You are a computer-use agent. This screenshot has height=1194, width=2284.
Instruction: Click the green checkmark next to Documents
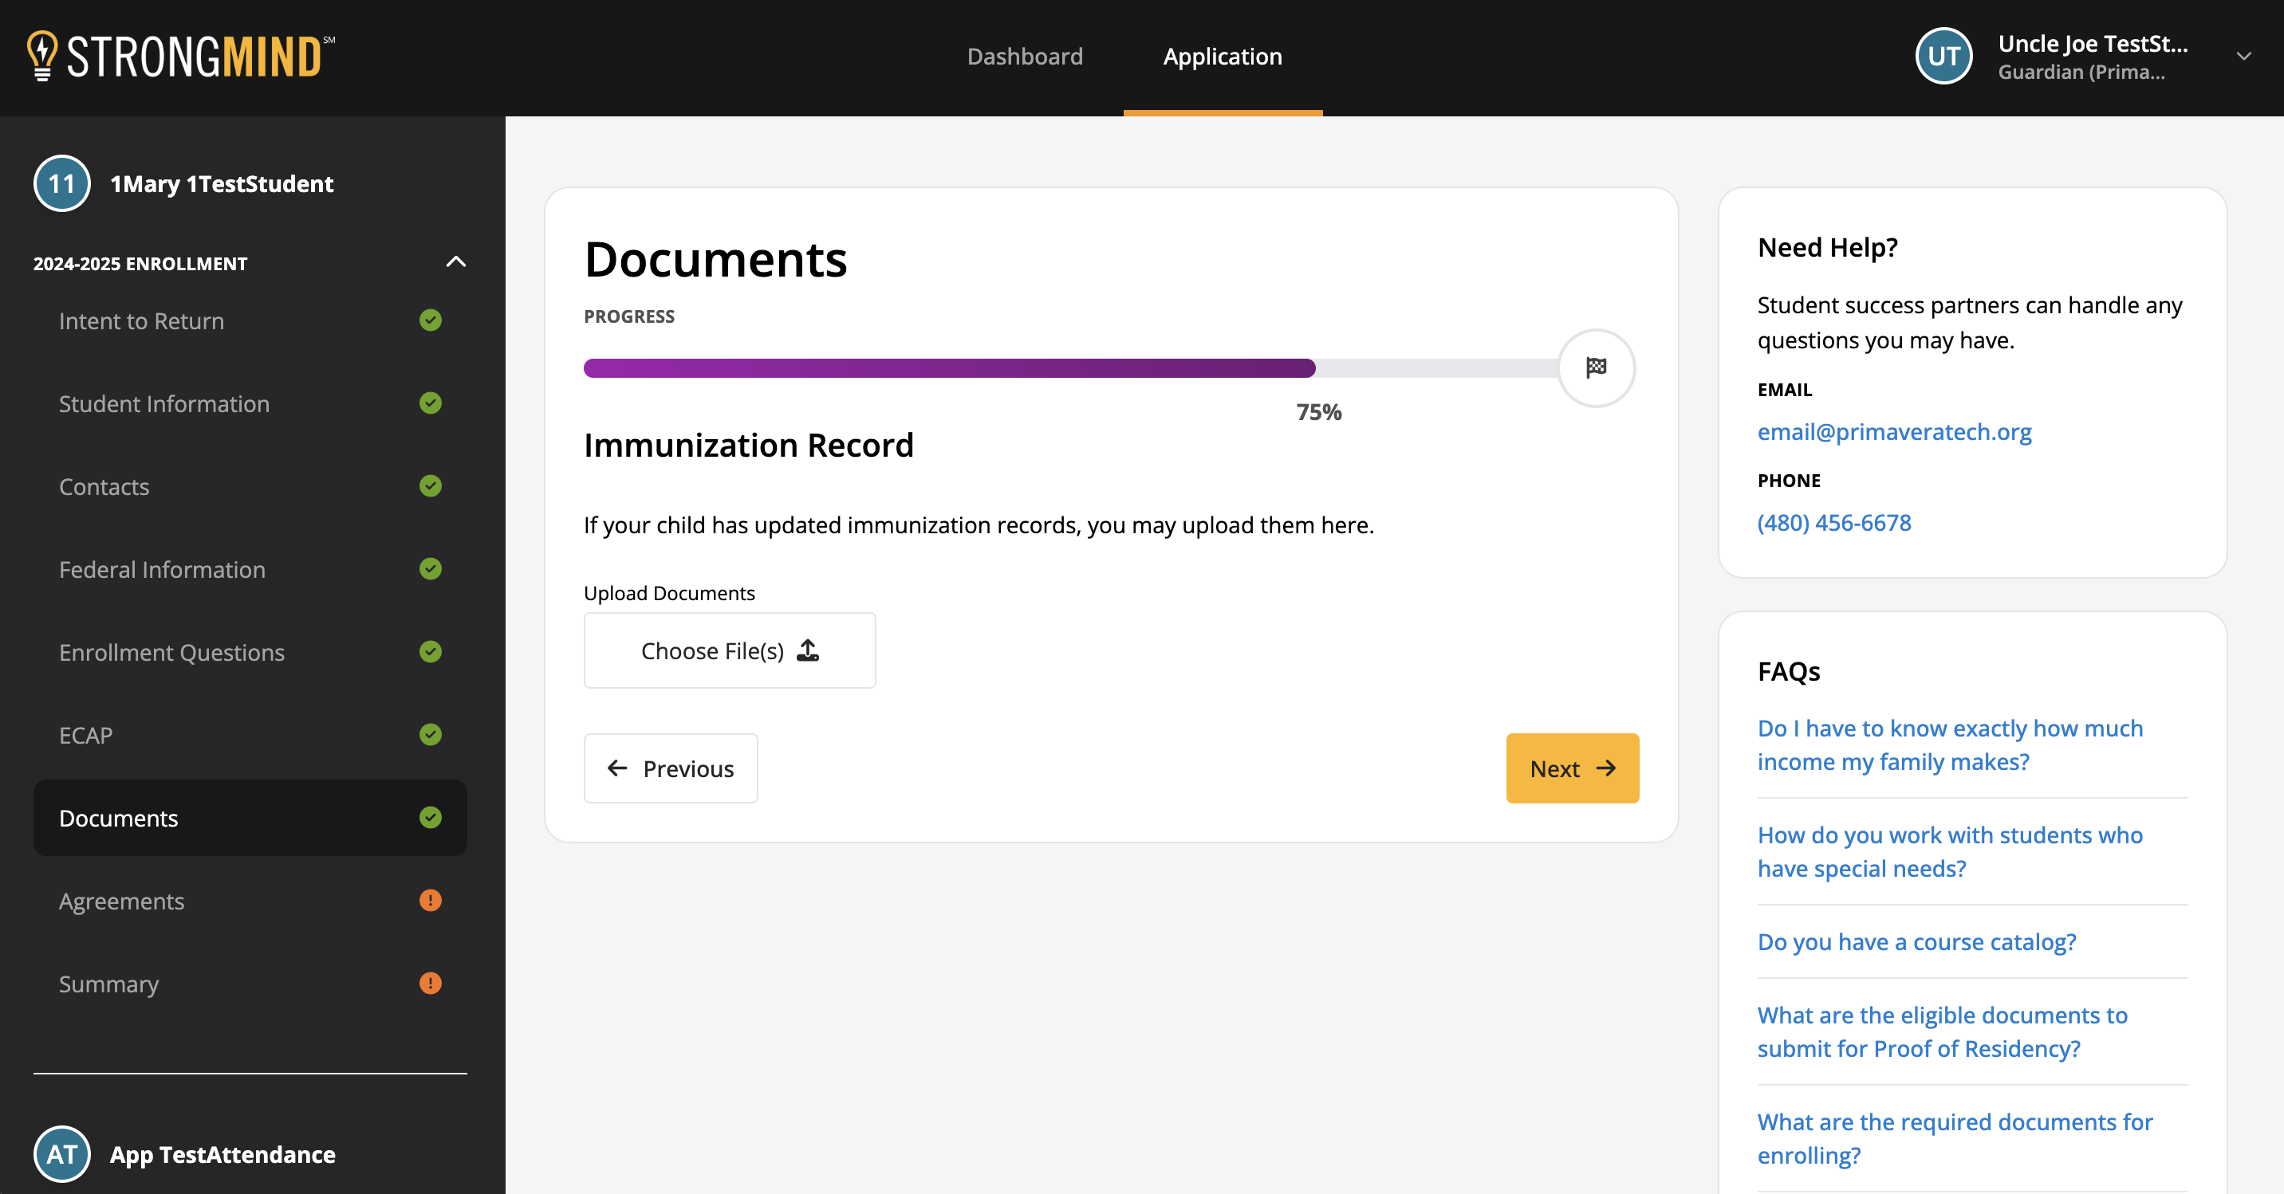[431, 817]
